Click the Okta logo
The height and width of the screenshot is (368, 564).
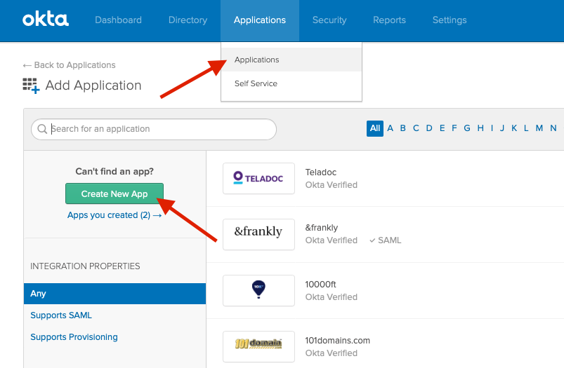(x=46, y=20)
